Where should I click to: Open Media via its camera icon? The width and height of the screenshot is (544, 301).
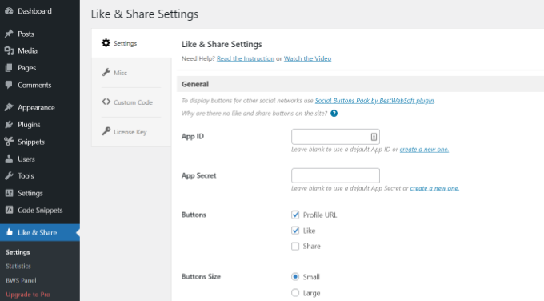(x=9, y=50)
